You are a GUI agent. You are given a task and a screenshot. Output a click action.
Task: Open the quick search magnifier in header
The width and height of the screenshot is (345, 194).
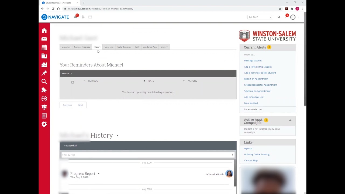pyautogui.click(x=279, y=17)
